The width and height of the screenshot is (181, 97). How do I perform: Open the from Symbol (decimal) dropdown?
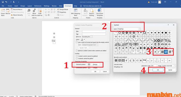tap(169, 66)
